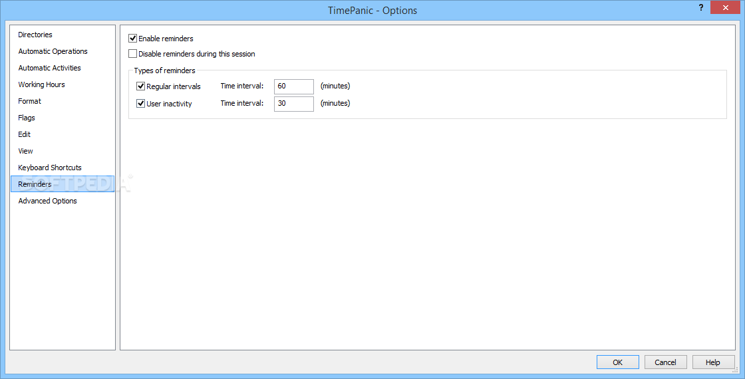Select the Reminders category

pos(63,184)
